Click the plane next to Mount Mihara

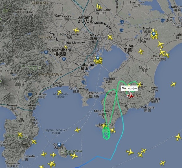74,156
